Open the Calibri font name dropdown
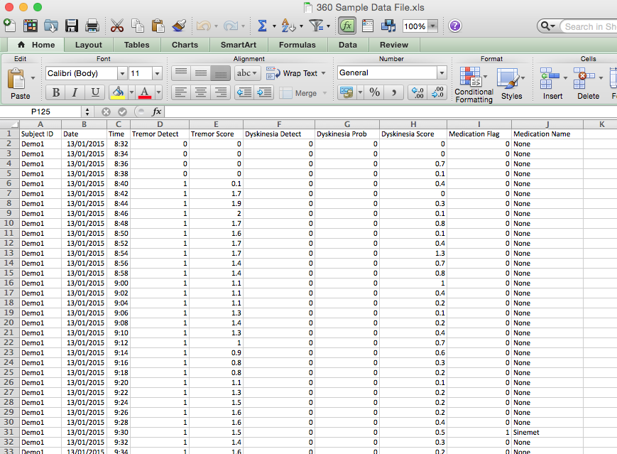 point(122,73)
